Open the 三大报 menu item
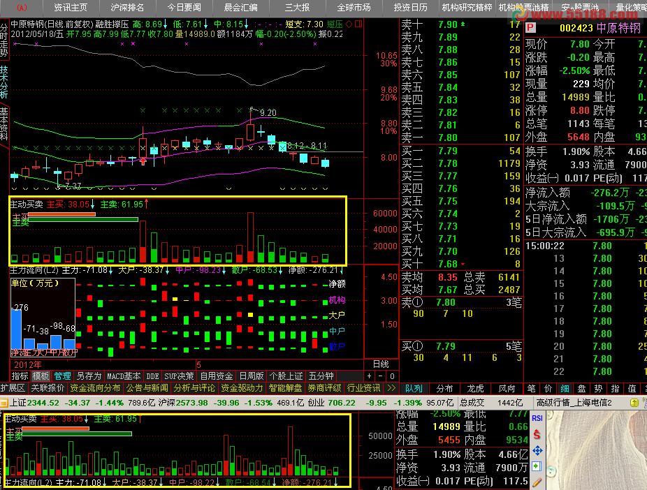Image resolution: width=647 pixels, height=490 pixels. 297,8
